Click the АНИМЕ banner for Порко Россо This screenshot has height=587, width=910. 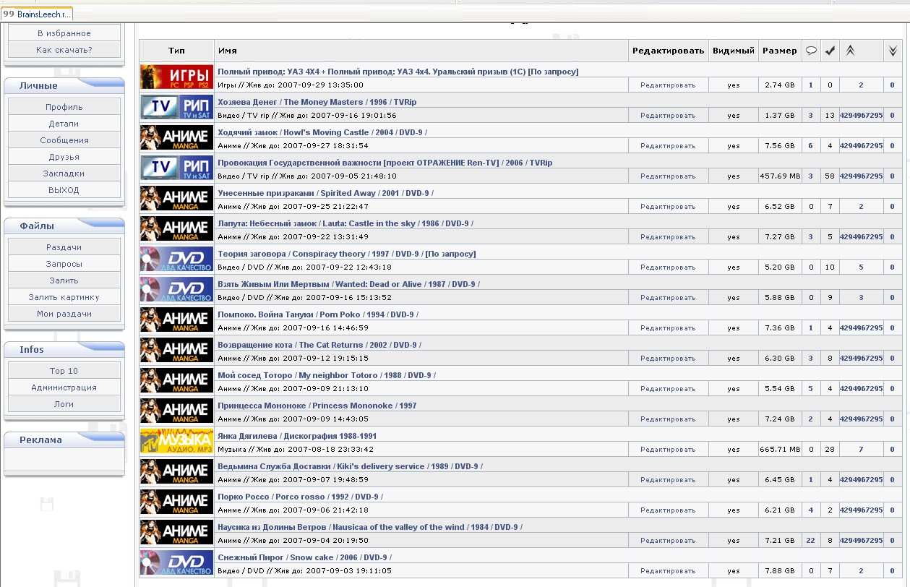[x=177, y=502]
